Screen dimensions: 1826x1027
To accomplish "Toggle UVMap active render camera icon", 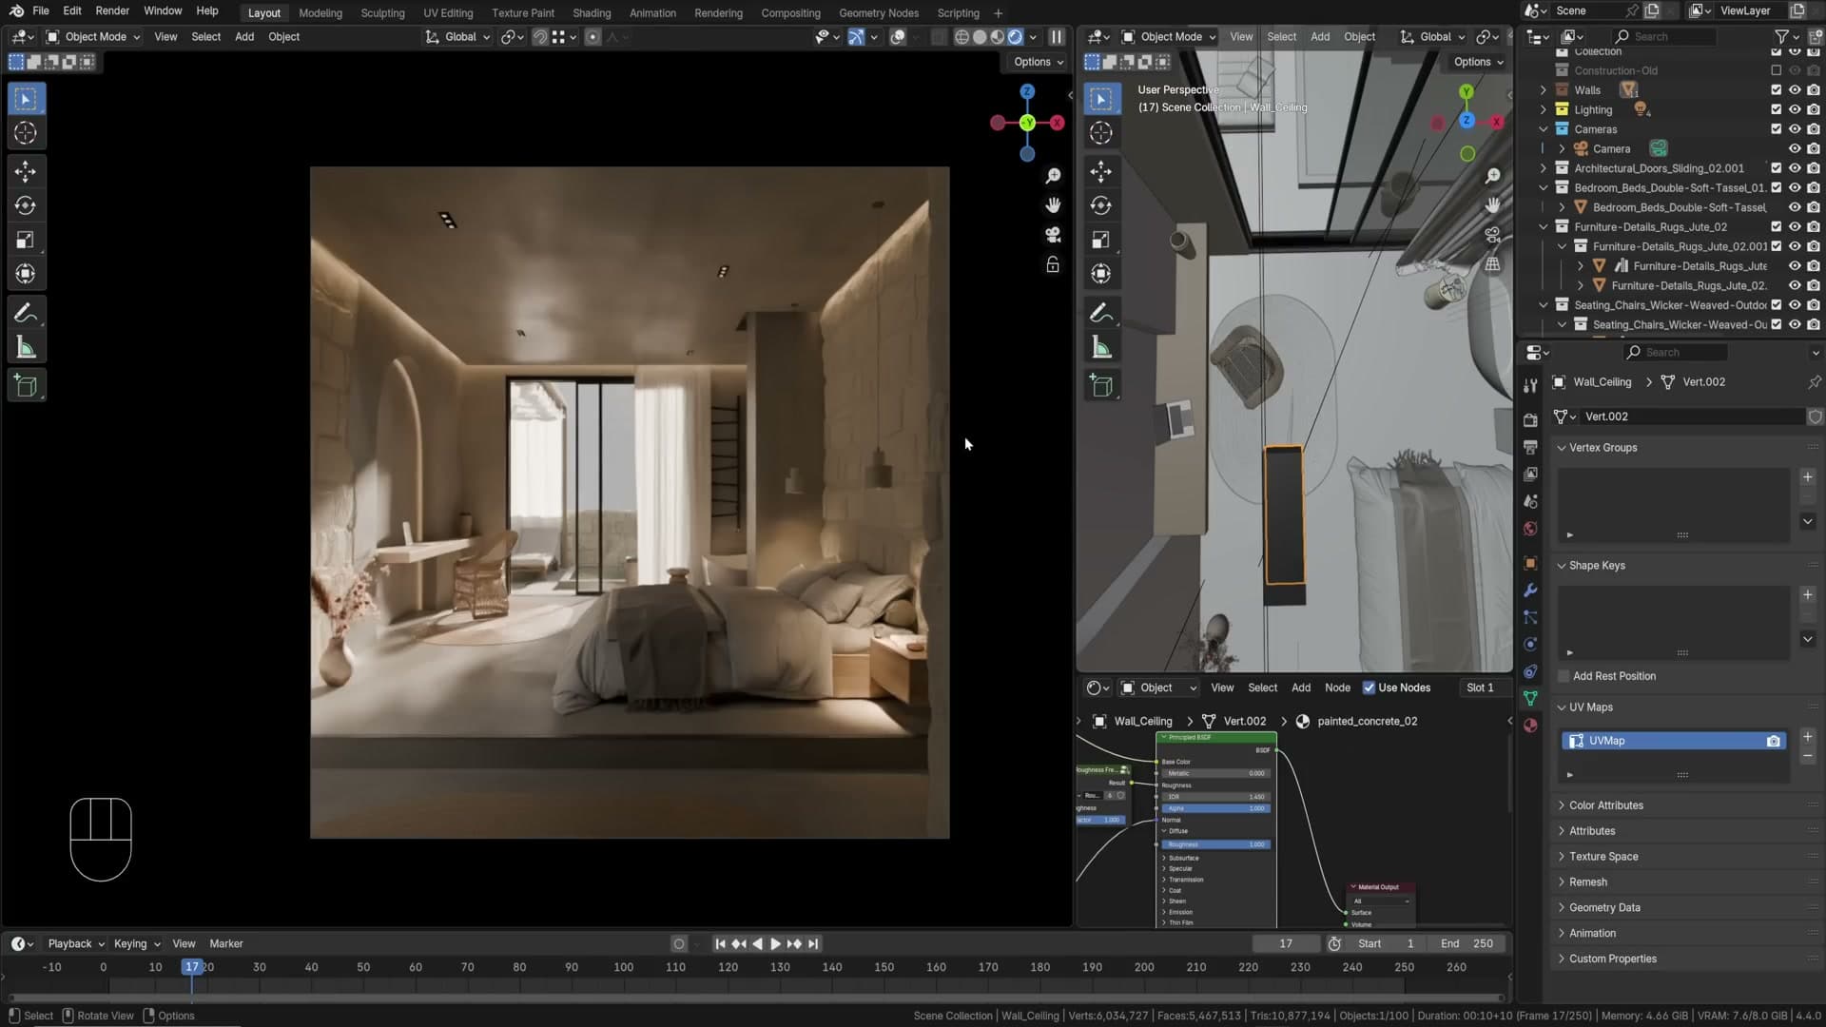I will [x=1773, y=741].
